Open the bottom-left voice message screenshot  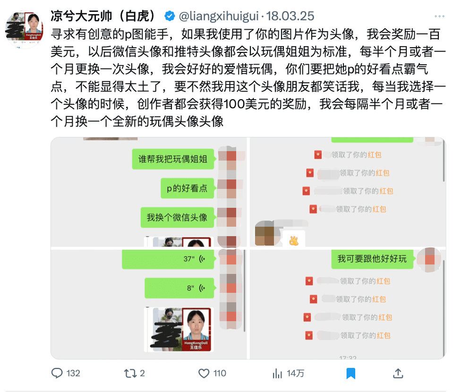(149, 304)
